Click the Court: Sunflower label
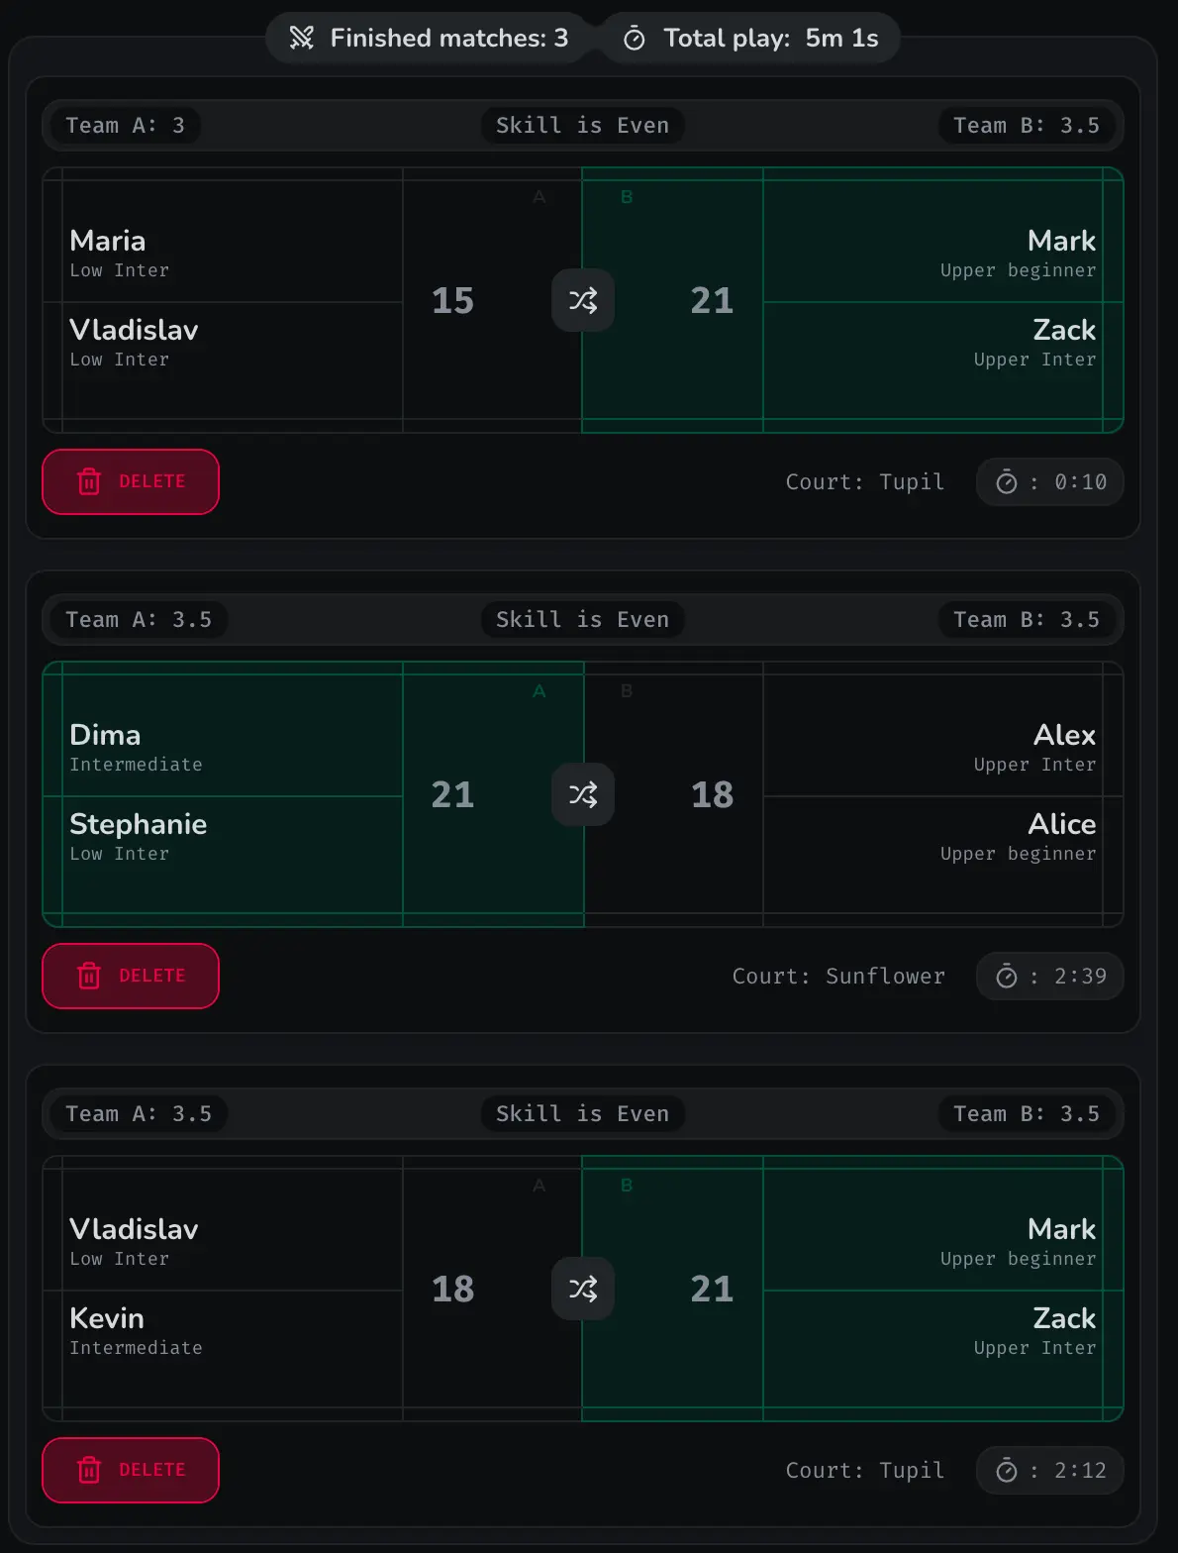 (838, 977)
